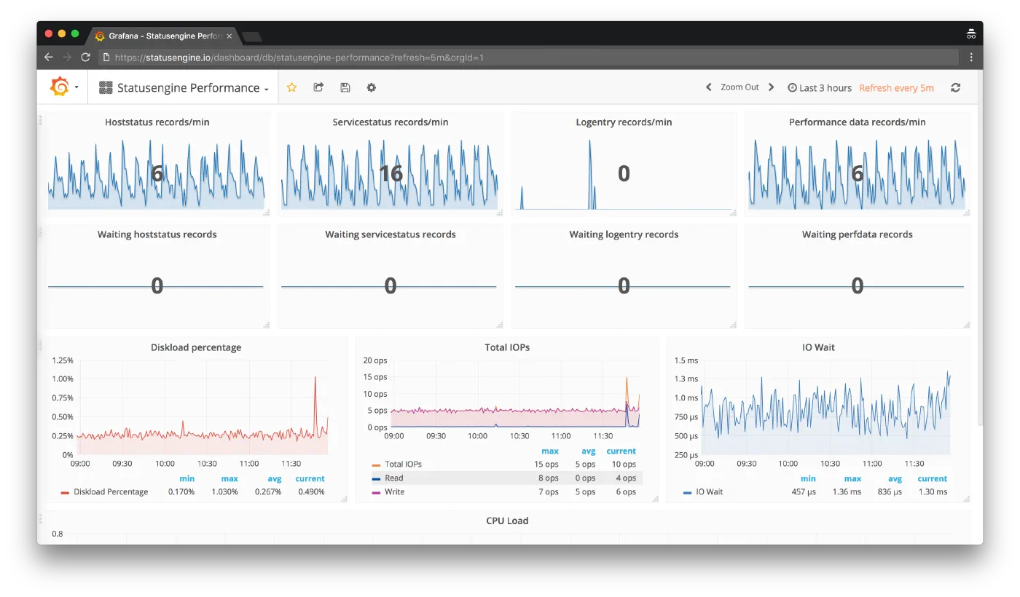The image size is (1020, 597).
Task: Click the Diskload row handle on left edge
Action: [41, 345]
